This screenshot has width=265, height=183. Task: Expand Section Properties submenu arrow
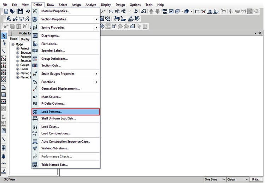click(96, 19)
